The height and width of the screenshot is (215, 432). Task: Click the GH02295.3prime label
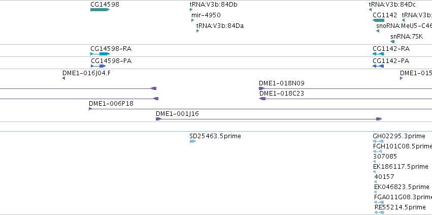coord(399,136)
